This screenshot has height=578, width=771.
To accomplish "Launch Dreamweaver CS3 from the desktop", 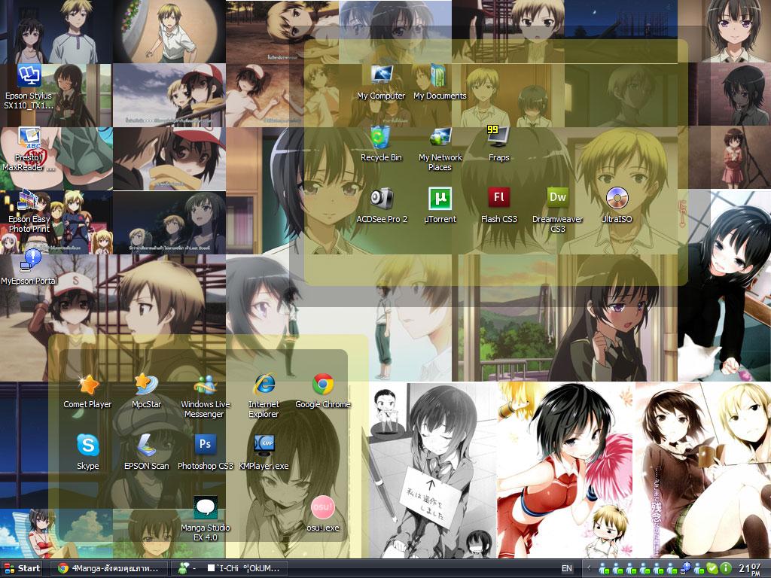I will point(558,211).
